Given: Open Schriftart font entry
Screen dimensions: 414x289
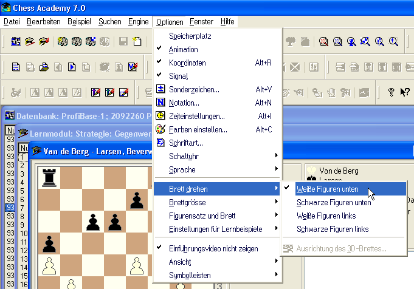Looking at the screenshot, I should [218, 143].
